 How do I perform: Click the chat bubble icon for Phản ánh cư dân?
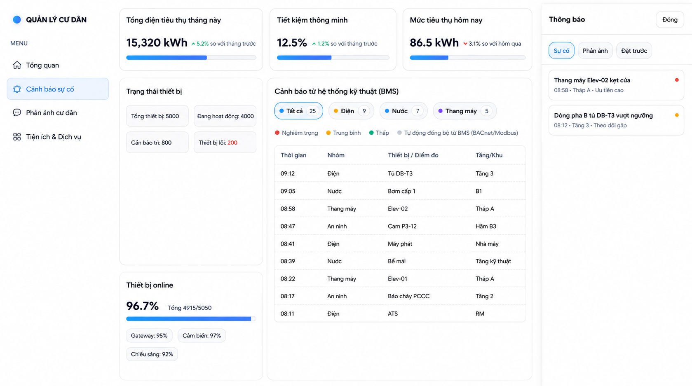point(17,113)
